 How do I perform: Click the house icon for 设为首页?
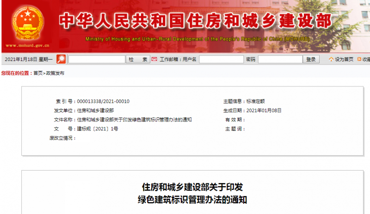331,59
